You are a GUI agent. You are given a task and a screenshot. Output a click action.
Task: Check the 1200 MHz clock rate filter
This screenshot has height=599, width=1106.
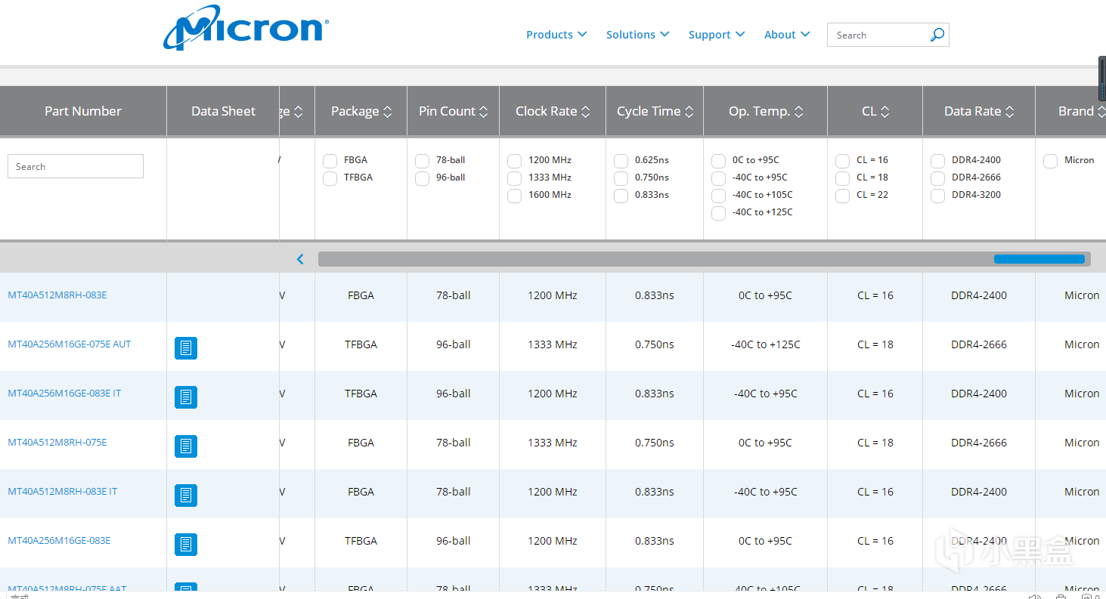pos(514,161)
